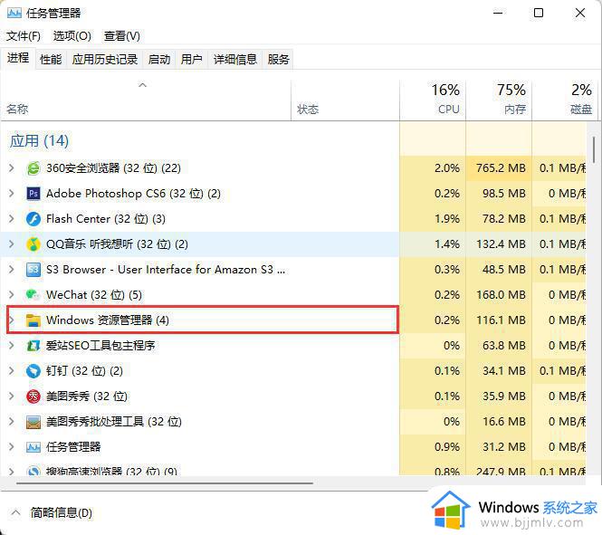
Task: Click the WeChat icon
Action: coord(33,295)
